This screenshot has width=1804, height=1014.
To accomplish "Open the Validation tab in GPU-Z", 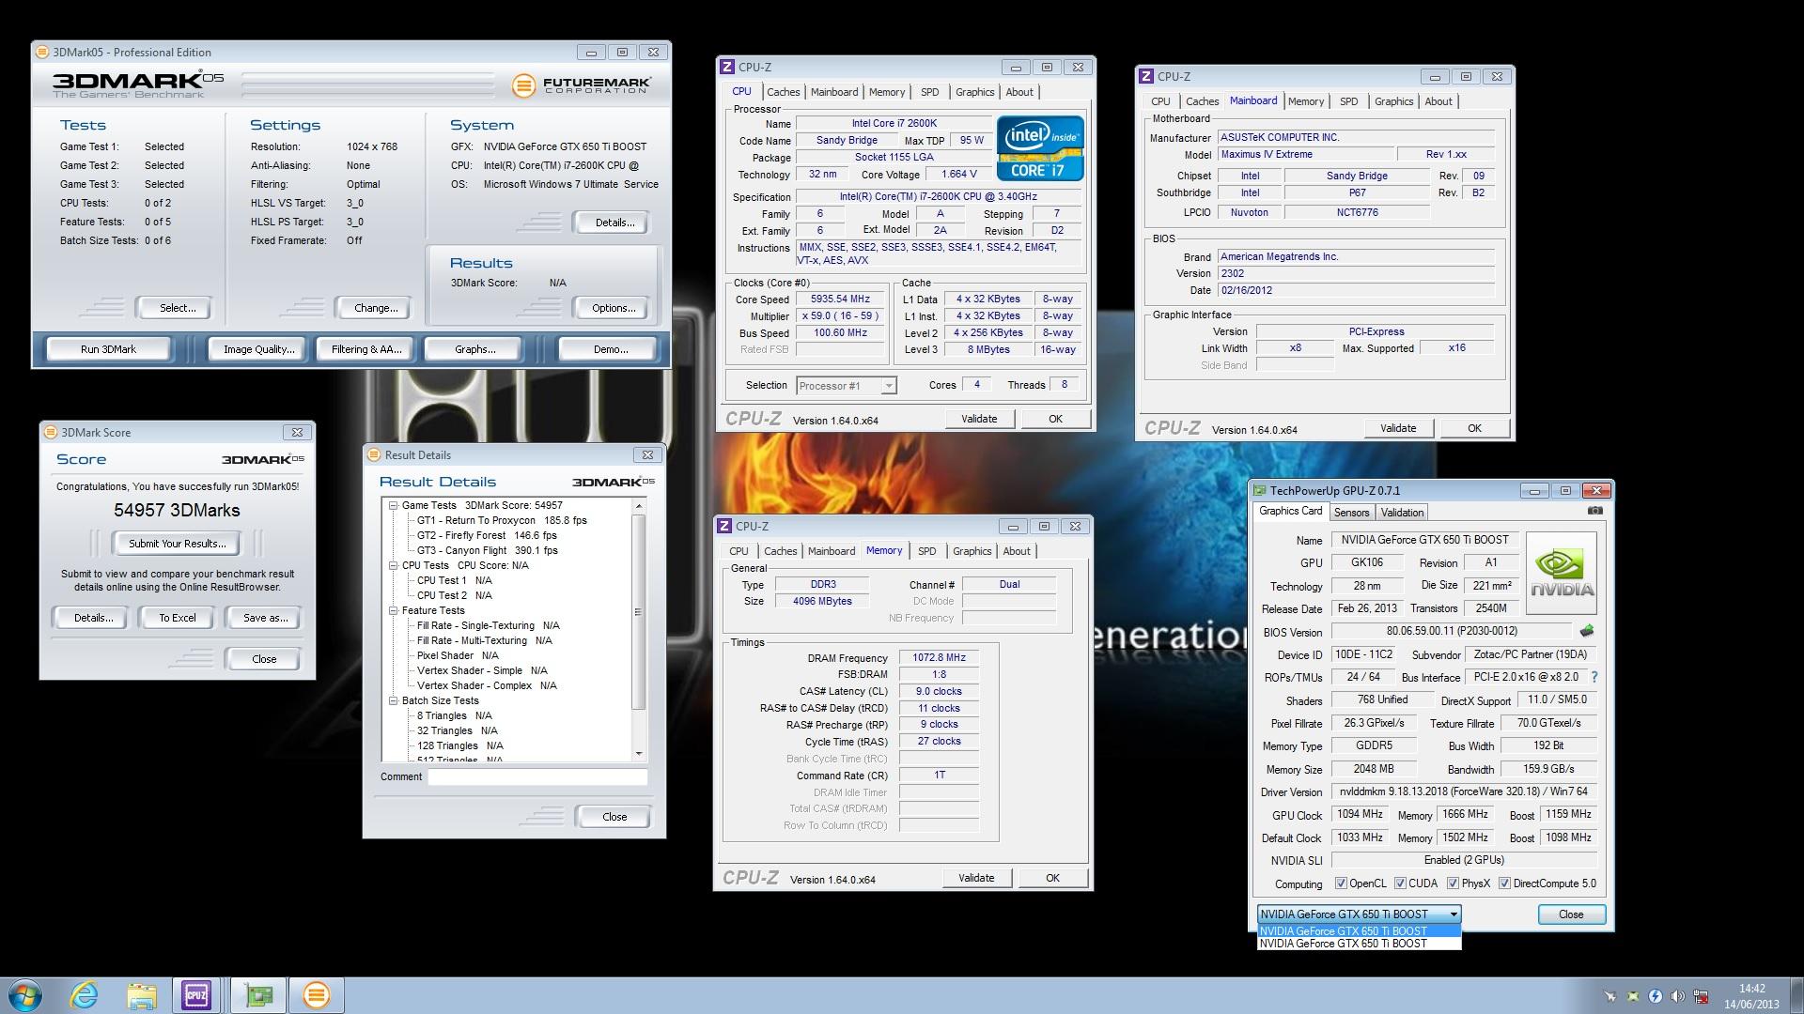I will click(1402, 513).
